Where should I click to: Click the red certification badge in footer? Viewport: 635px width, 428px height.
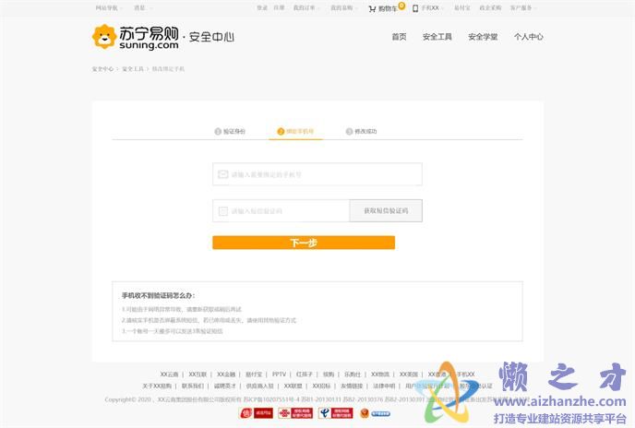[246, 413]
